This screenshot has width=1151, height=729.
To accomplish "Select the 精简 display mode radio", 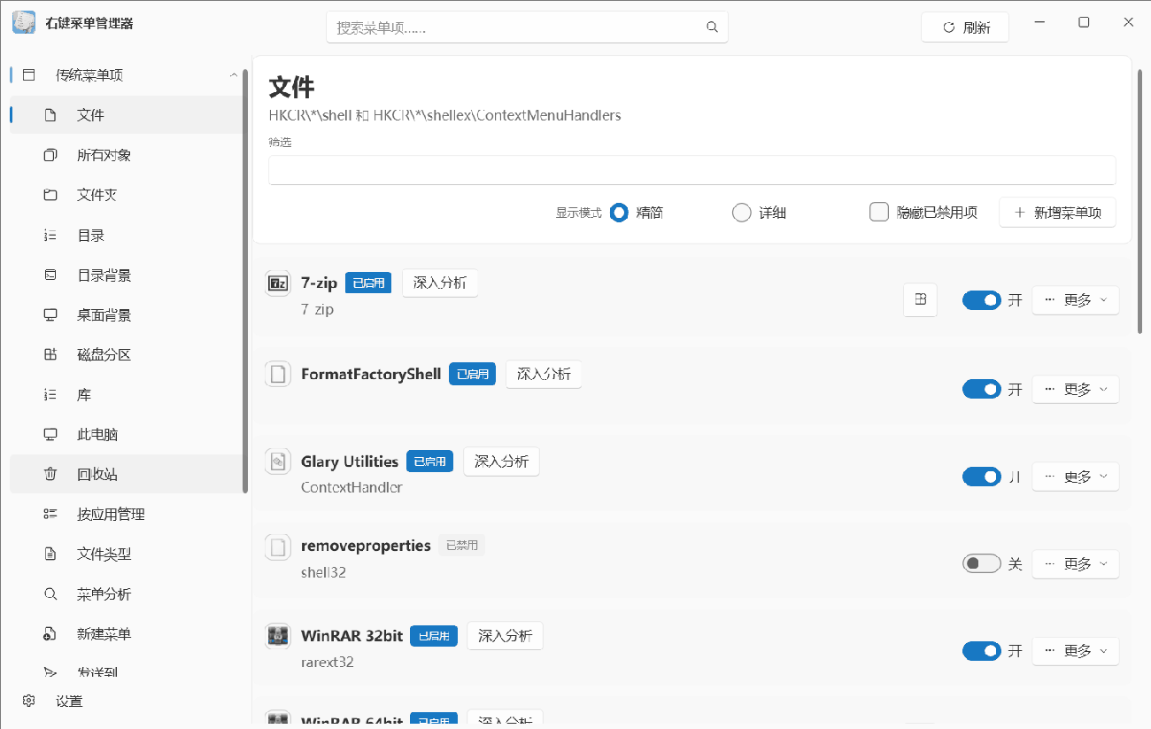I will (619, 213).
